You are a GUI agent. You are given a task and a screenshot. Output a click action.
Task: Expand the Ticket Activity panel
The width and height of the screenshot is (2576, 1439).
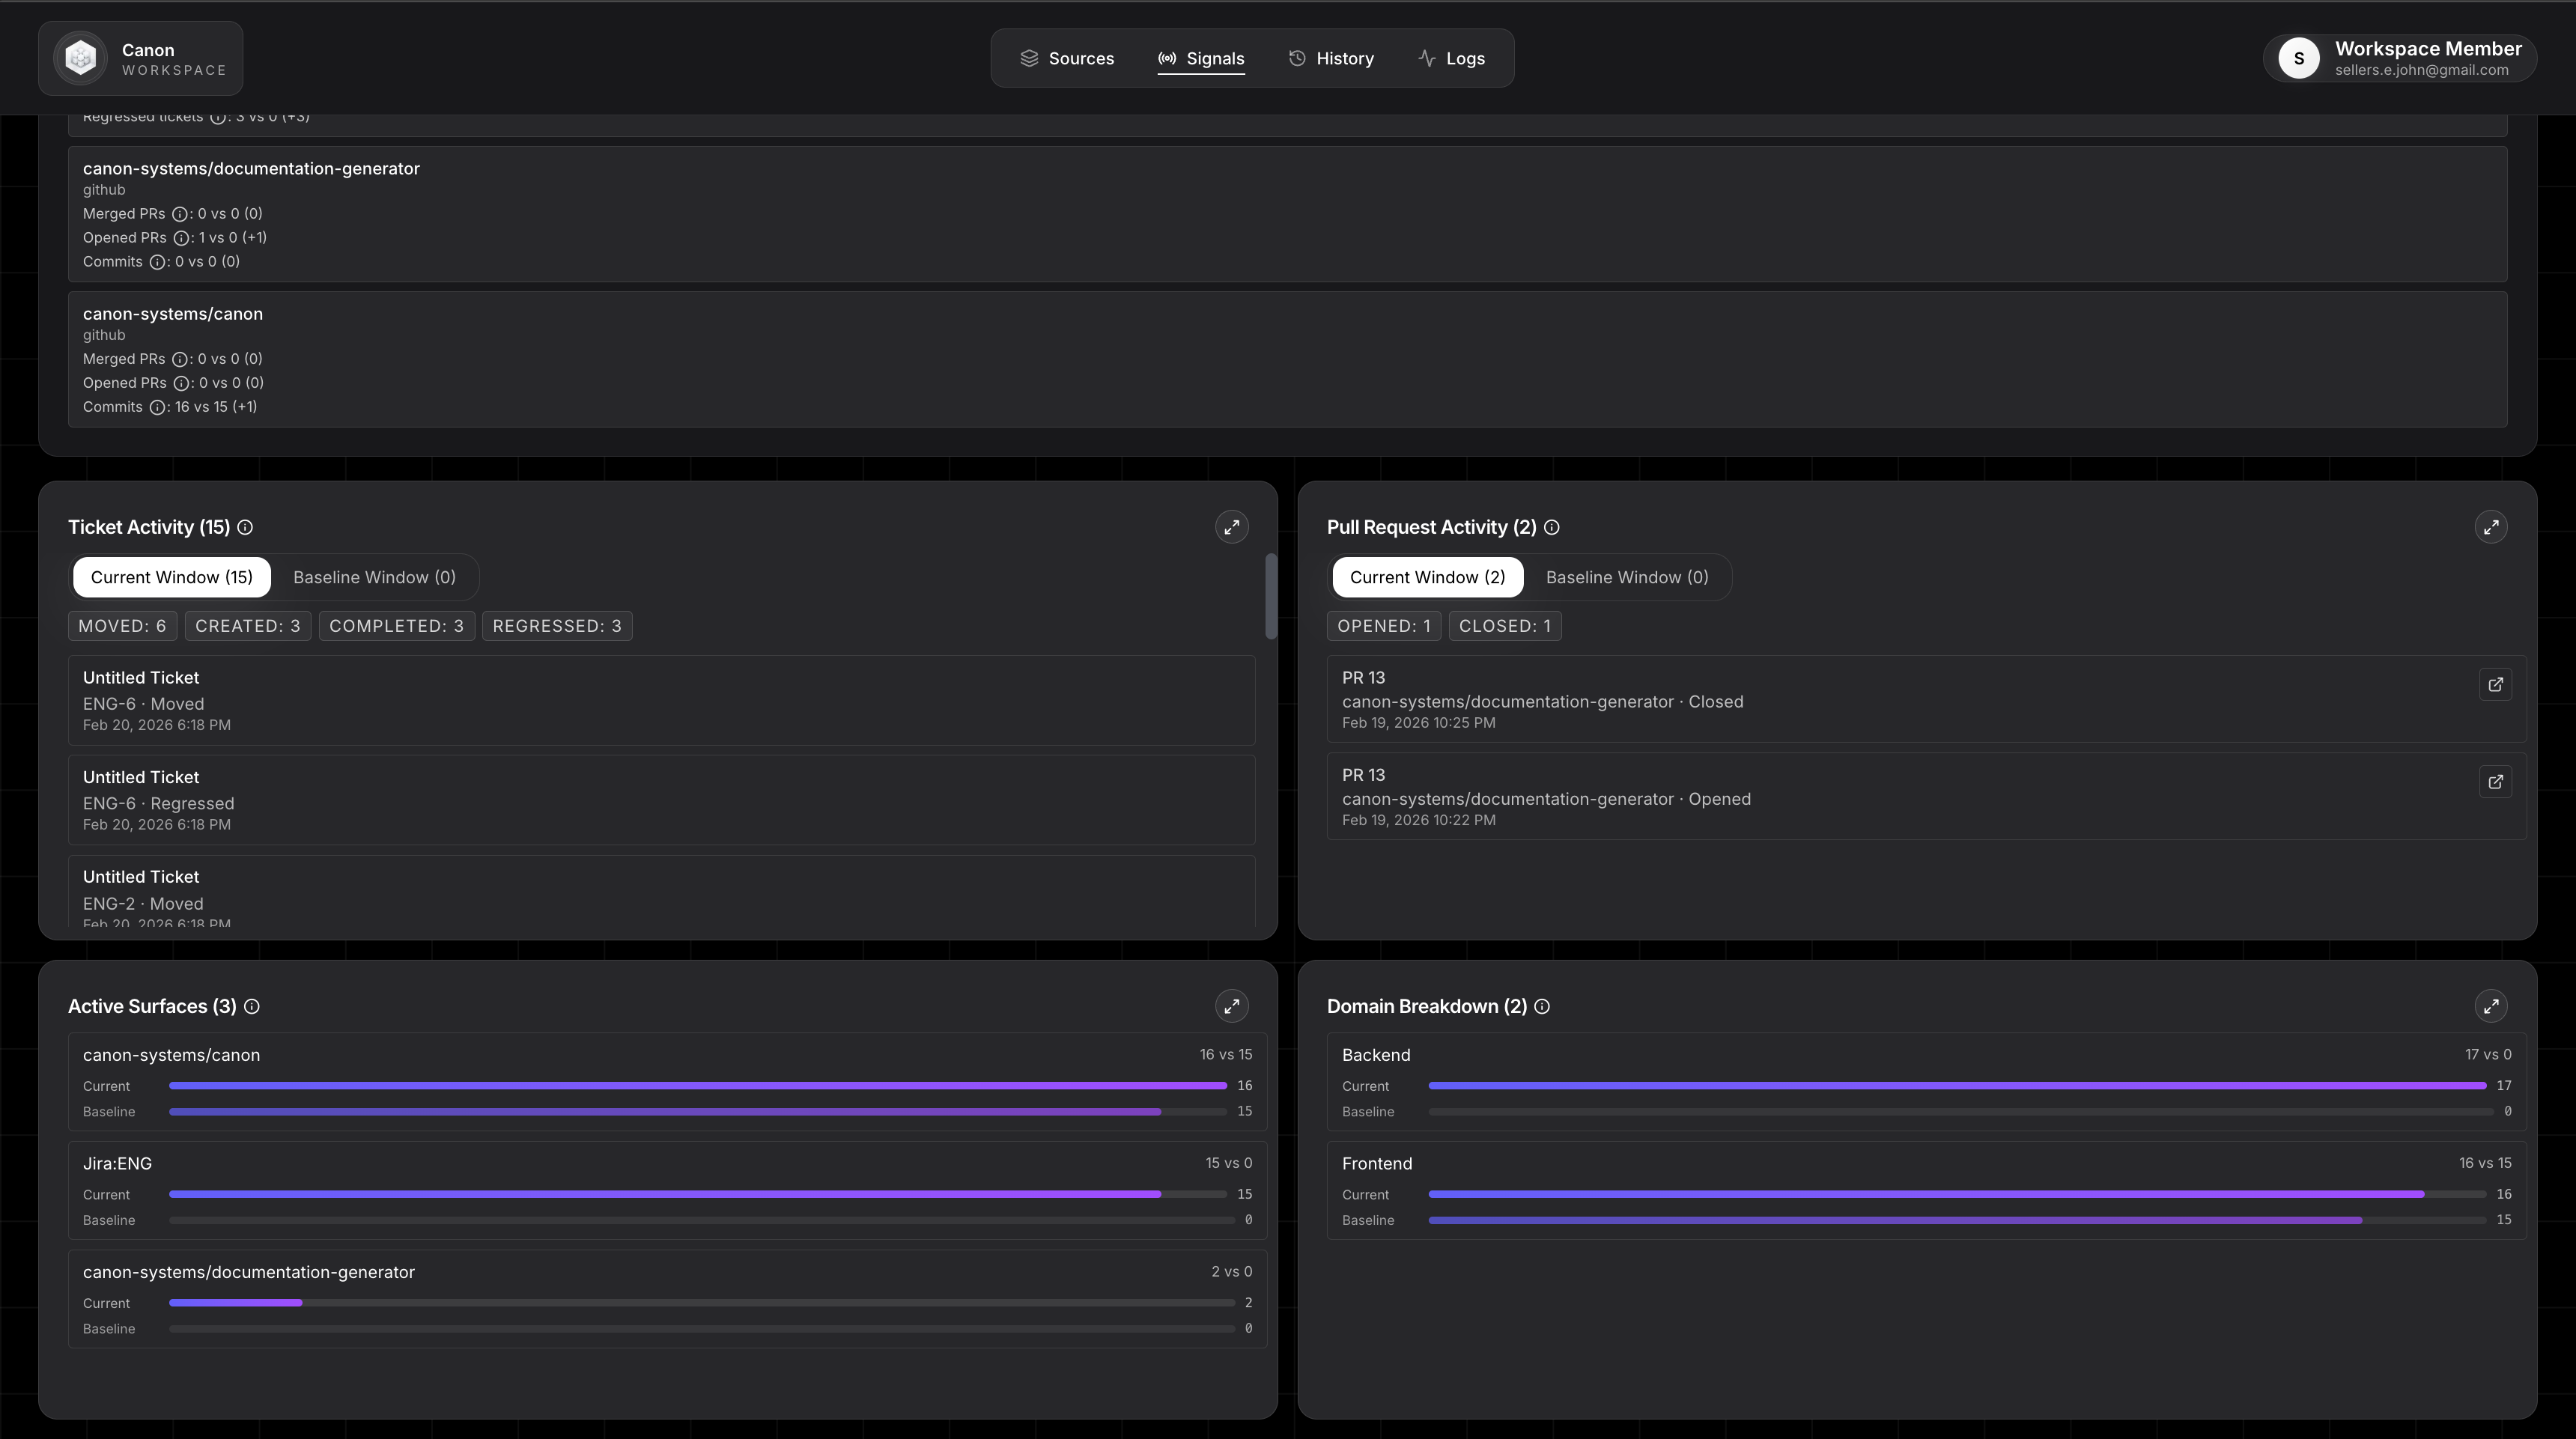[x=1231, y=527]
